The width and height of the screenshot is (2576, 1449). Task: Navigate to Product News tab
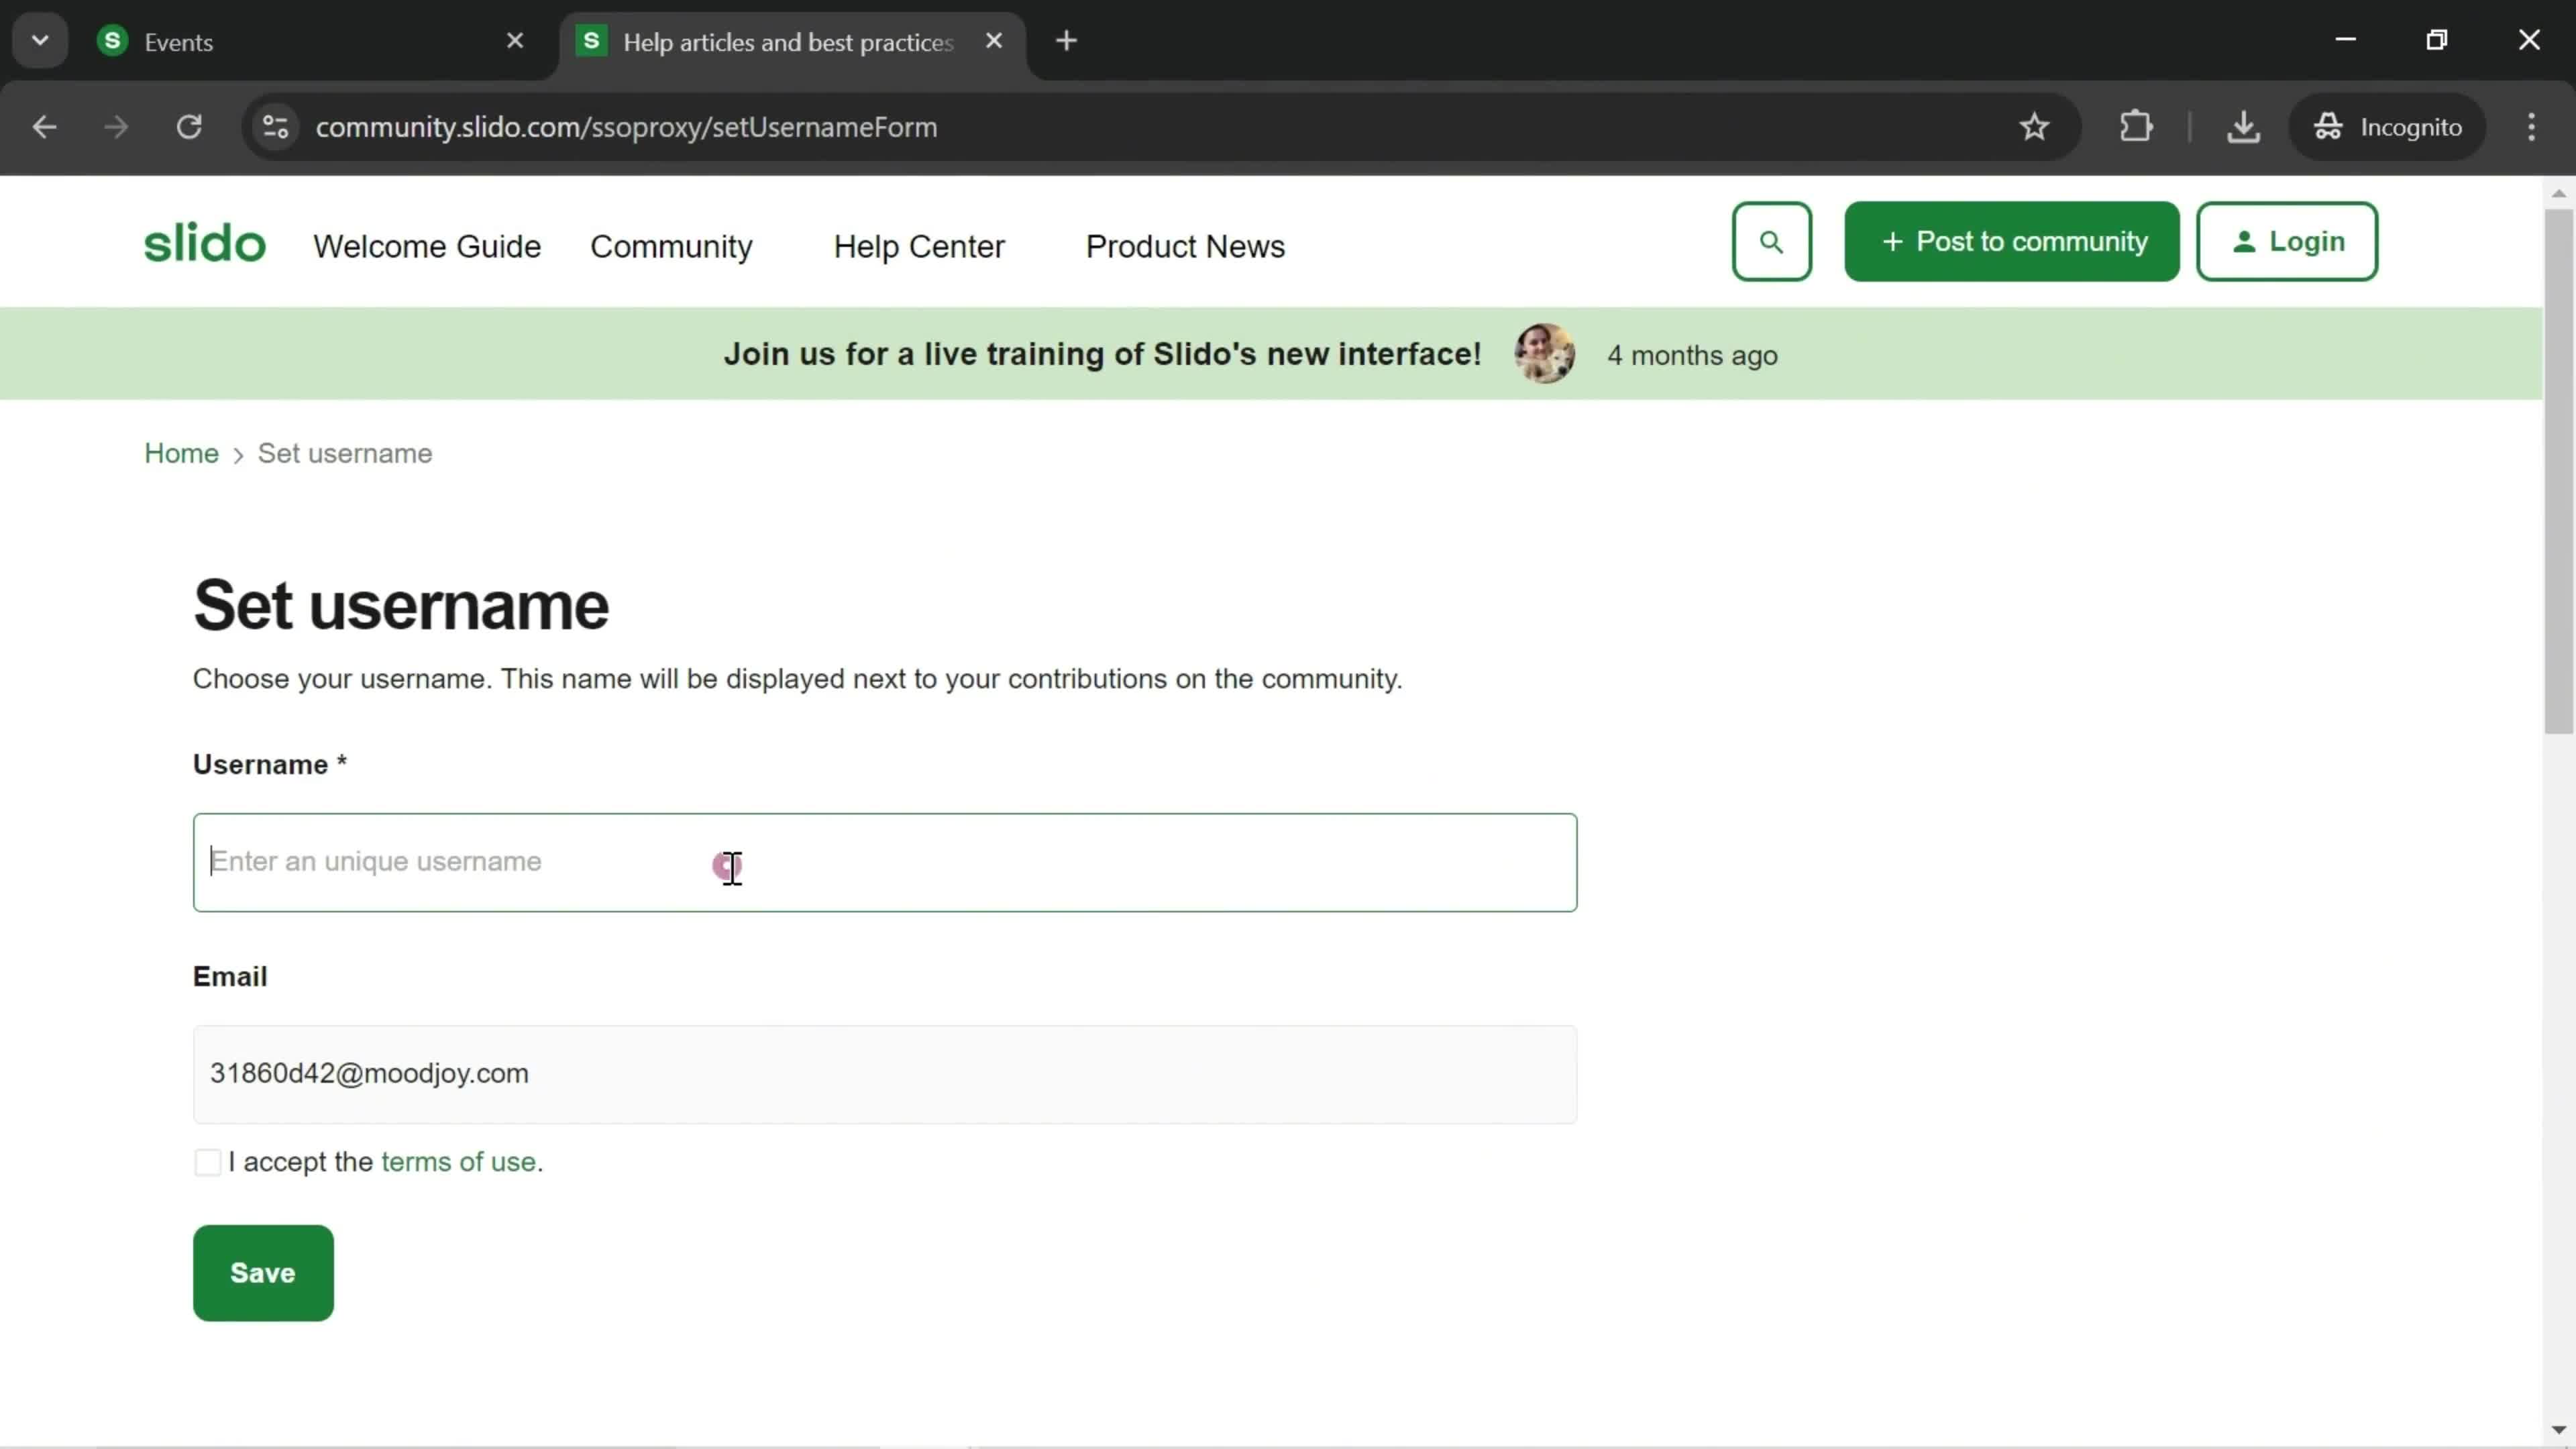tap(1185, 246)
